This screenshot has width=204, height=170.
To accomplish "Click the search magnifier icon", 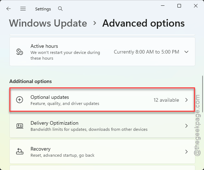I will coord(60,9).
